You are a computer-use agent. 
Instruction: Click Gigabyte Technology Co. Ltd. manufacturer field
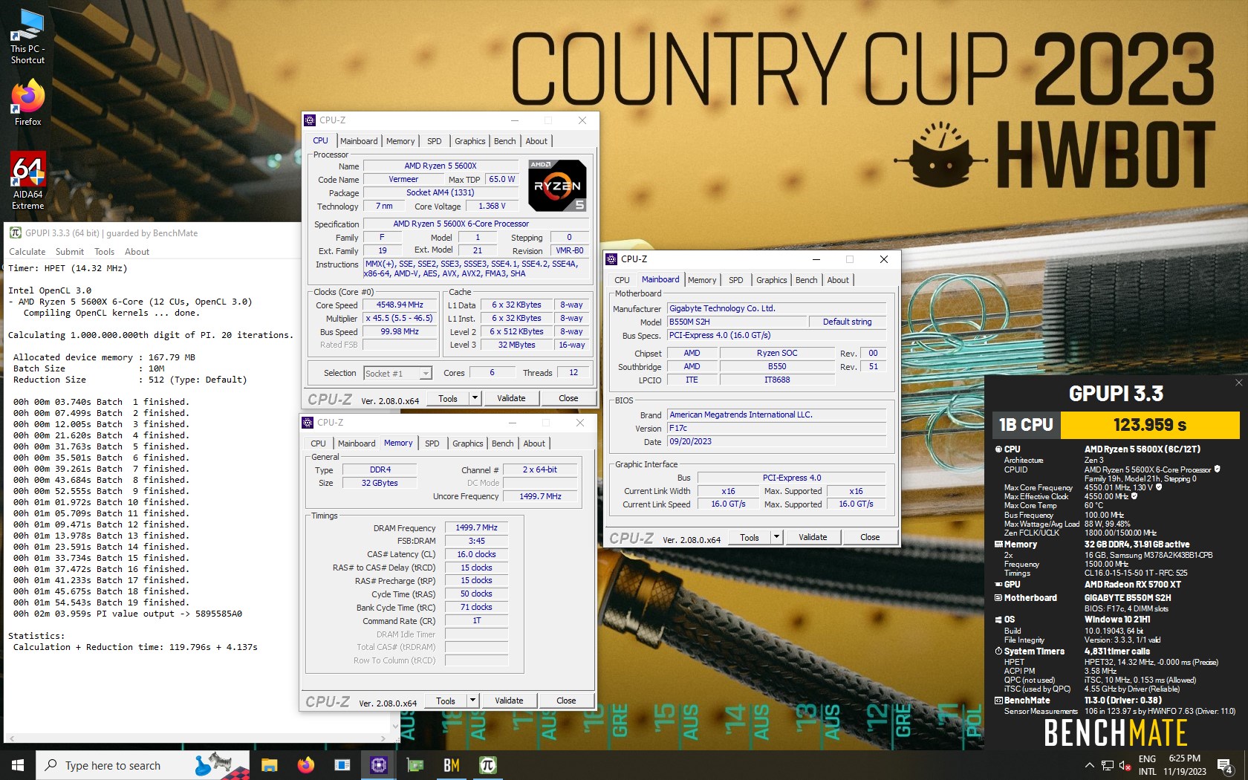pyautogui.click(x=776, y=308)
